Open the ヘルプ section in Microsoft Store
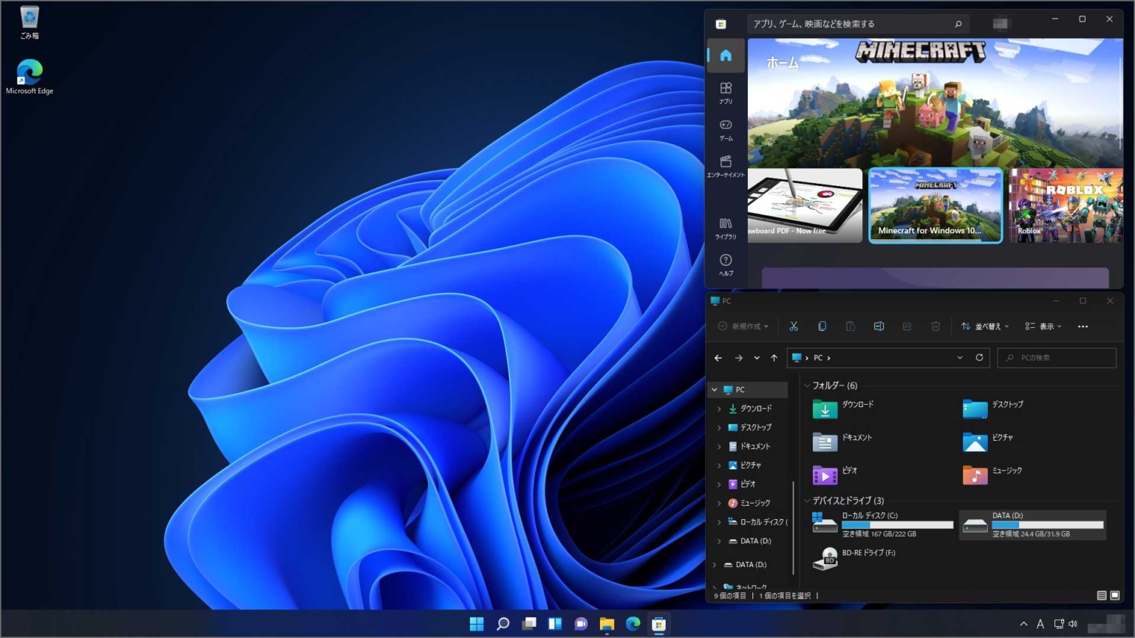 coord(725,264)
